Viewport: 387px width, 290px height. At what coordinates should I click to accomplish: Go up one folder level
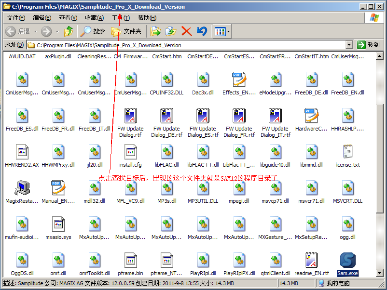69,31
